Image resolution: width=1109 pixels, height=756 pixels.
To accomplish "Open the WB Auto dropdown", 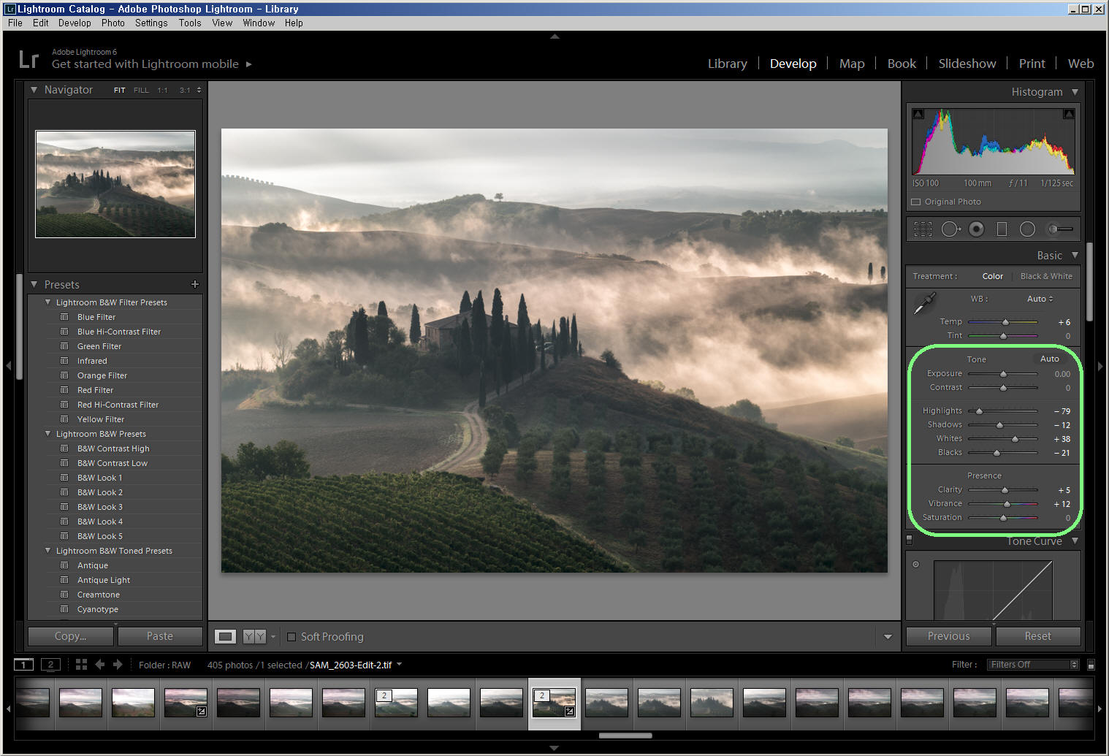I will 1040,299.
